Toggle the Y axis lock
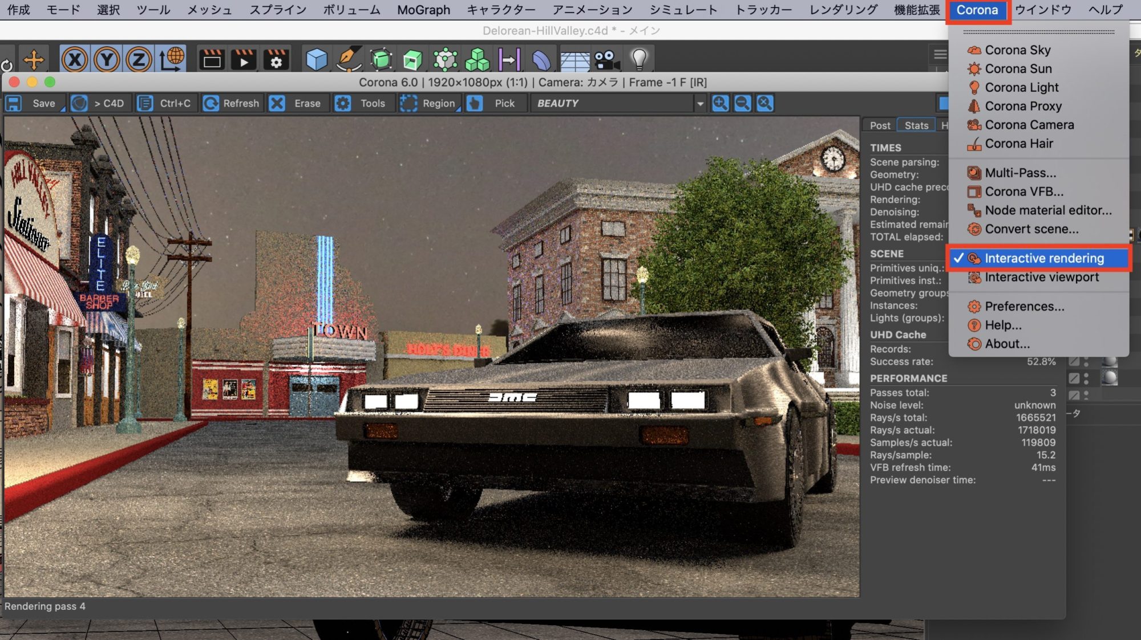This screenshot has height=640, width=1141. pyautogui.click(x=107, y=59)
